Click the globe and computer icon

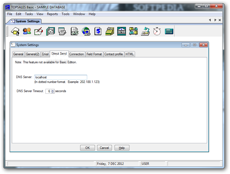click(86, 31)
